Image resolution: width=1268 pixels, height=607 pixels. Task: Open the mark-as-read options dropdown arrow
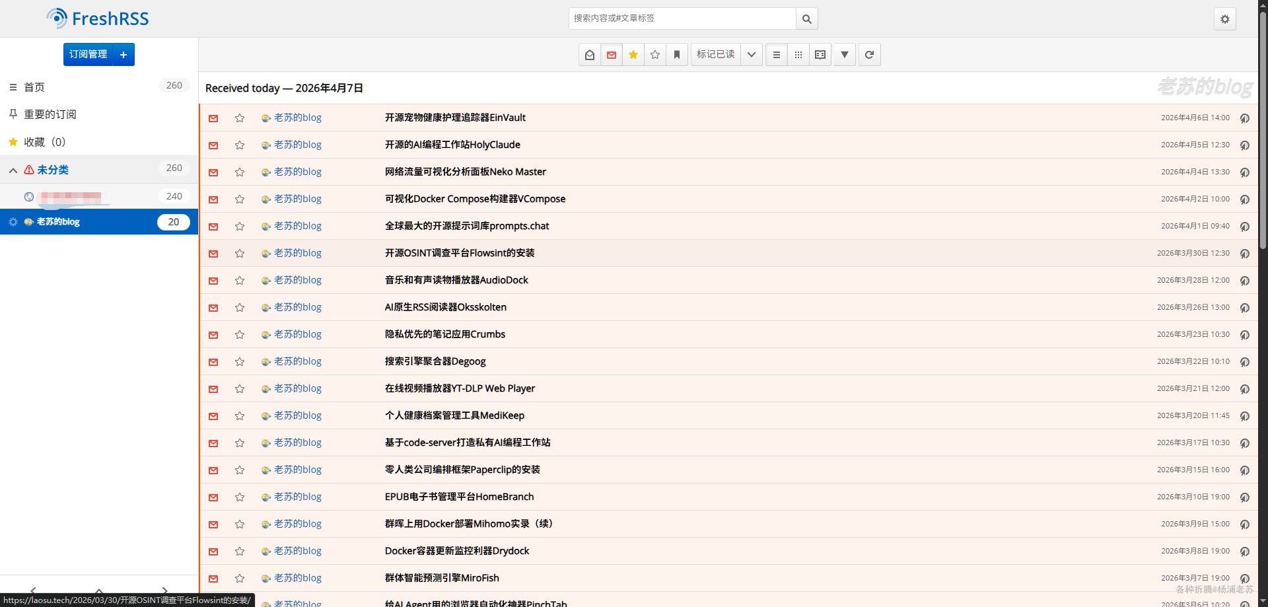click(752, 55)
